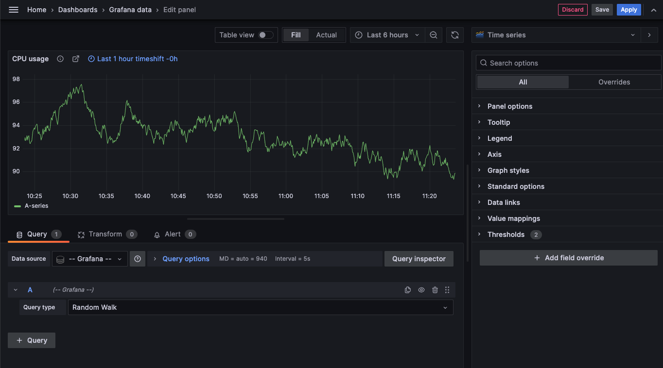Click the Apply button
Image resolution: width=663 pixels, height=368 pixels.
pos(628,10)
